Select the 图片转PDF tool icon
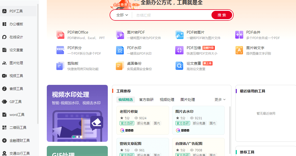Viewport: 296px width, 156px height. pyautogui.click(x=120, y=35)
